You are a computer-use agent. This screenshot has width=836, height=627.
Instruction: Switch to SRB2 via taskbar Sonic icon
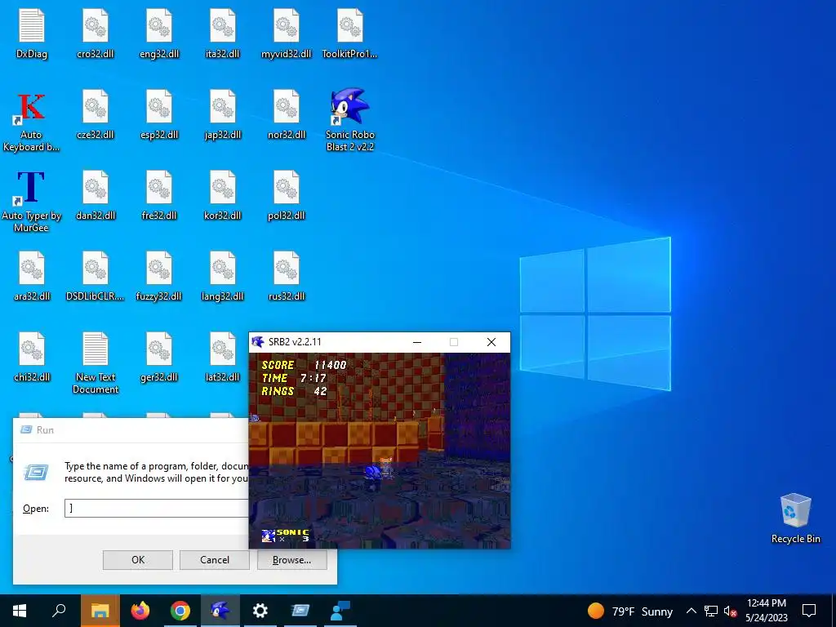click(x=220, y=611)
